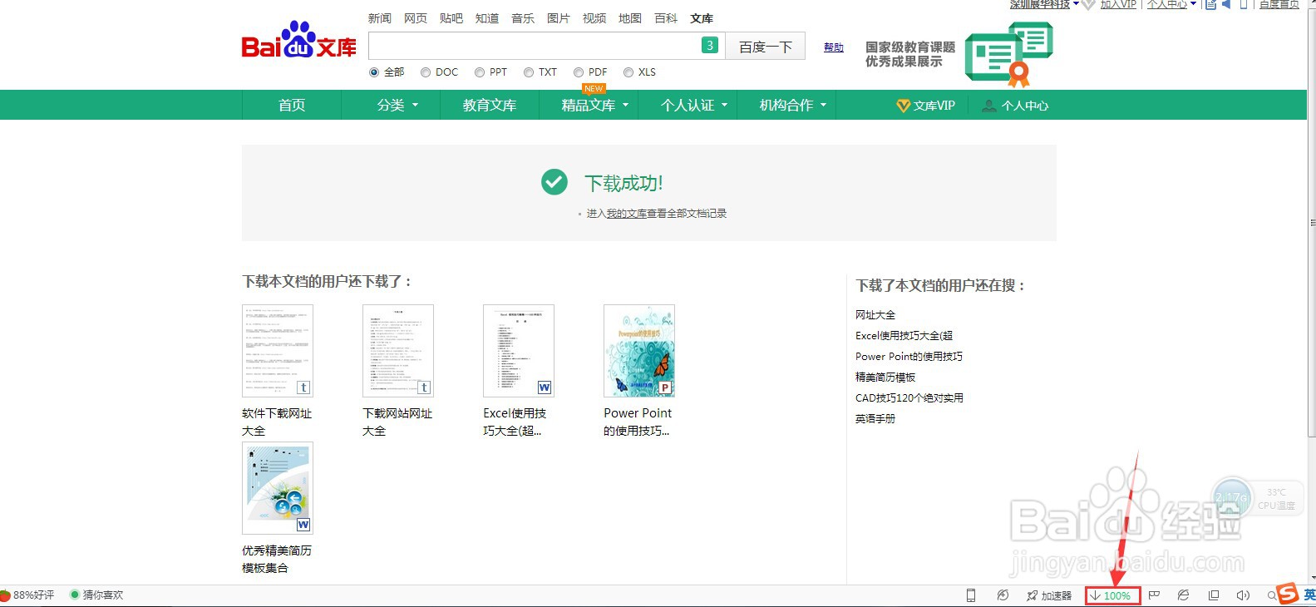Search related term 精美简历模板
The height and width of the screenshot is (607, 1316).
pyautogui.click(x=885, y=378)
